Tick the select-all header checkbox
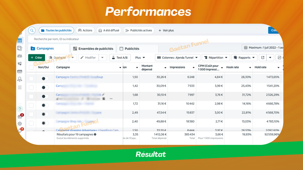 point(31,67)
